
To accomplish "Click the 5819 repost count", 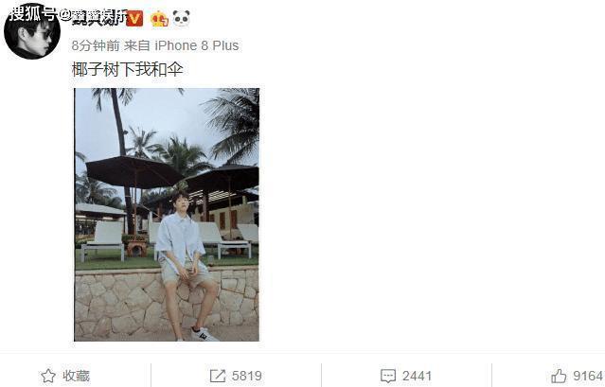I will tap(247, 376).
